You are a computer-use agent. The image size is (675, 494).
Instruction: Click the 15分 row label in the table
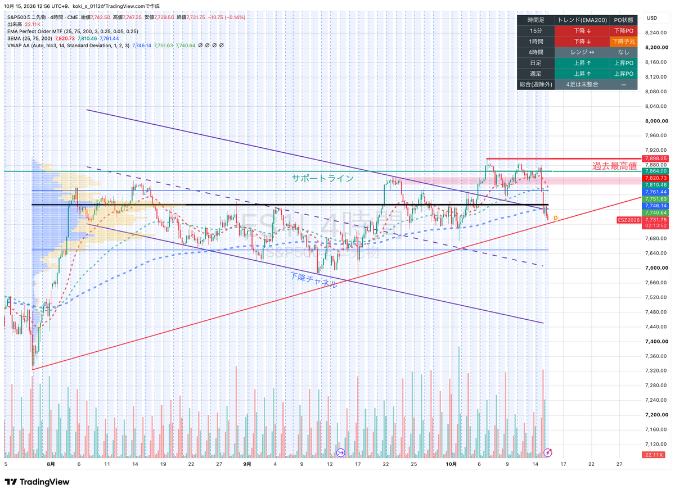pyautogui.click(x=535, y=31)
